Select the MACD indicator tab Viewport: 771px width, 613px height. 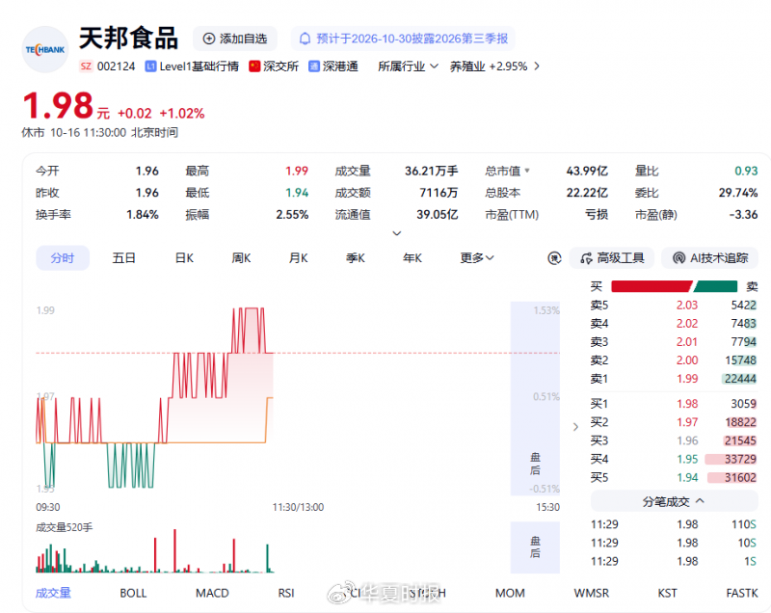(x=212, y=593)
